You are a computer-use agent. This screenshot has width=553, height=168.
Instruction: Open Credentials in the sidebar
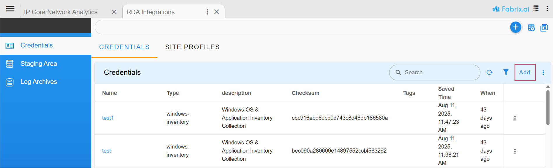45,45
